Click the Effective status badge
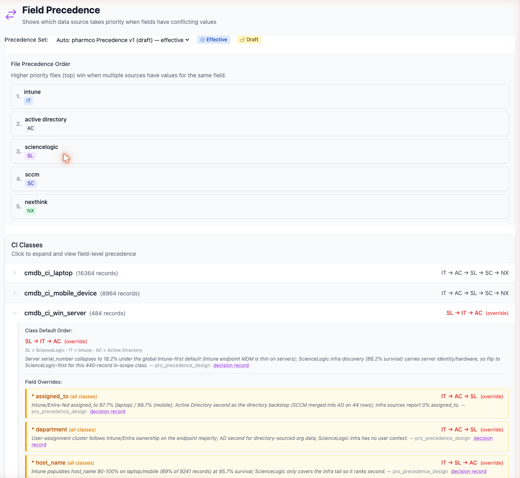The image size is (520, 478). point(213,40)
